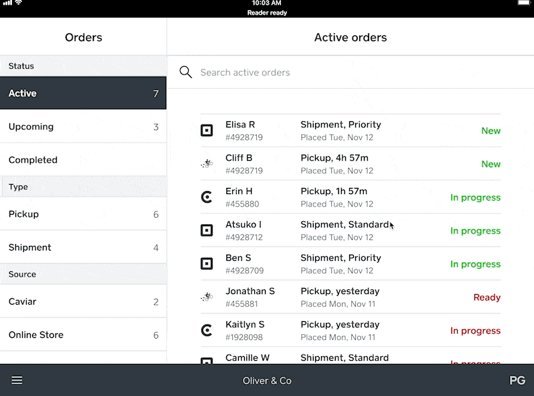Click the Caviar icon beside Erin H
534x396 pixels.
coord(207,197)
